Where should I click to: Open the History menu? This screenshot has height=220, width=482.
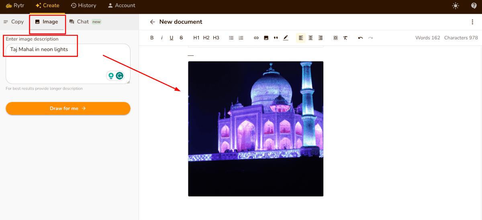[84, 6]
